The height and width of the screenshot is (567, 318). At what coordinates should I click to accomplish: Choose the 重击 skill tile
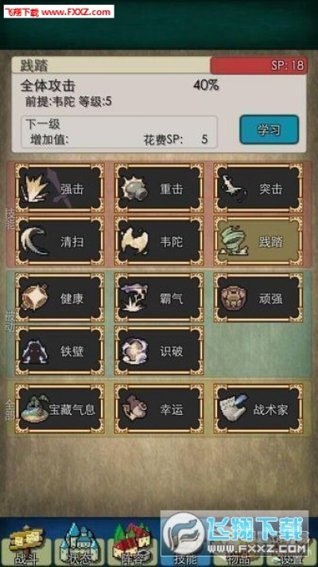coord(159,188)
